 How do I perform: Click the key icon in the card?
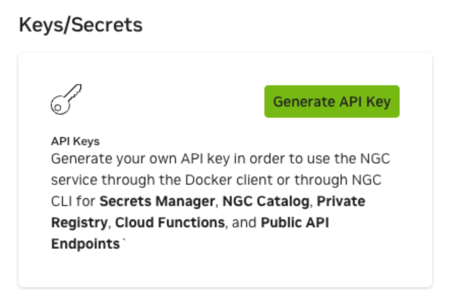coord(66,99)
